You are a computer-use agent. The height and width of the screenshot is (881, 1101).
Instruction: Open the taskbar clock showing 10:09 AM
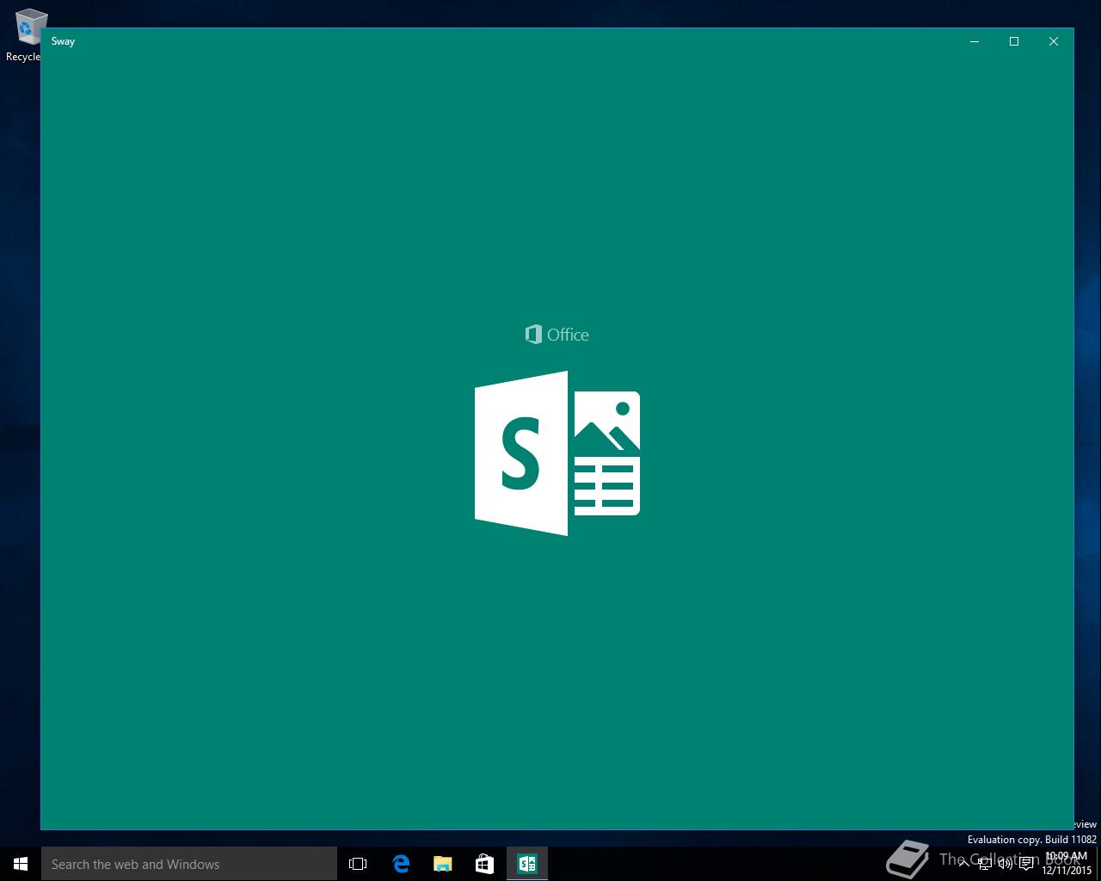coord(1067,864)
